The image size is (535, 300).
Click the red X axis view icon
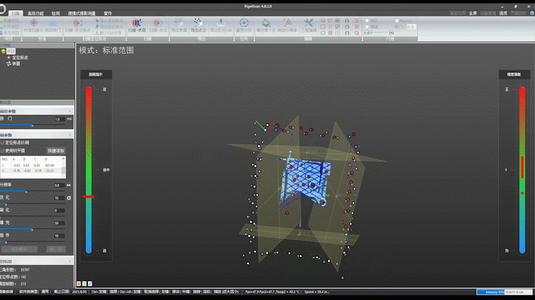[x=79, y=283]
